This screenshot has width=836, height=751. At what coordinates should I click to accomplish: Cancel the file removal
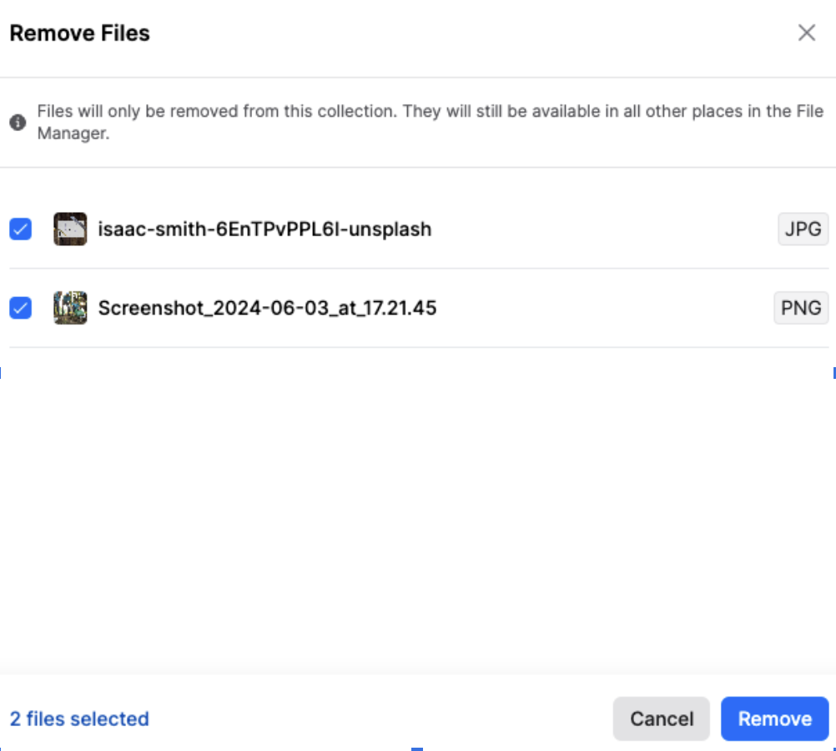point(661,718)
